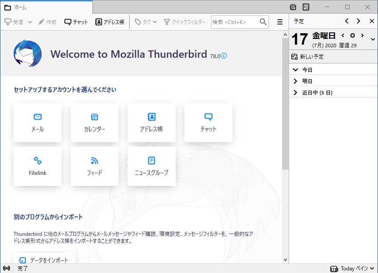Open the Tasks tab icon in the title bar

(305, 7)
